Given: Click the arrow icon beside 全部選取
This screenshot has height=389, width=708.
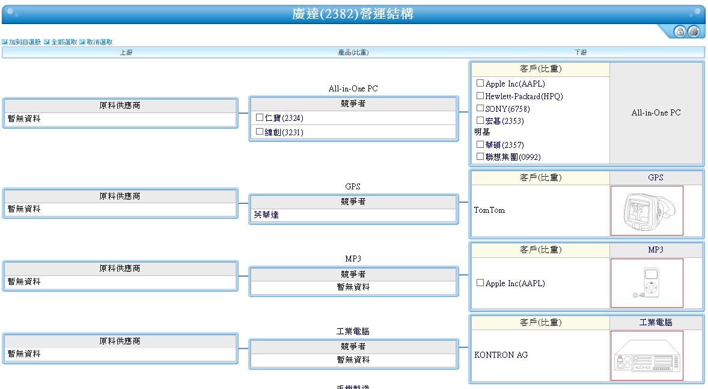Looking at the screenshot, I should (47, 42).
